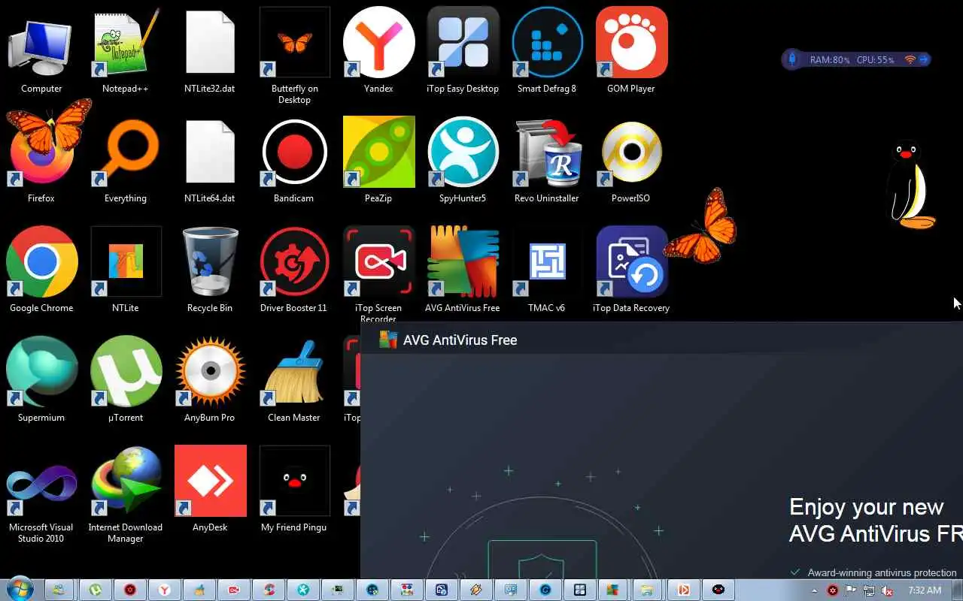Select the NTLite64.dat file
963x601 pixels.
tap(210, 160)
